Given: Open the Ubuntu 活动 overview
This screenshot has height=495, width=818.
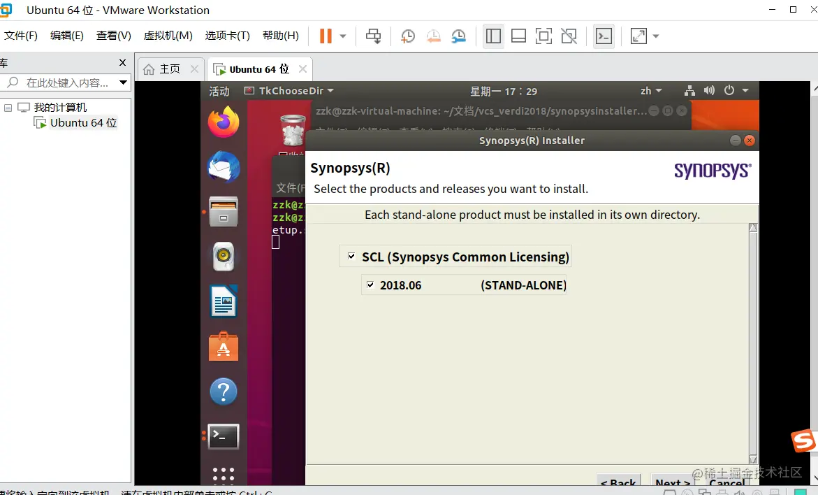Looking at the screenshot, I should [219, 91].
